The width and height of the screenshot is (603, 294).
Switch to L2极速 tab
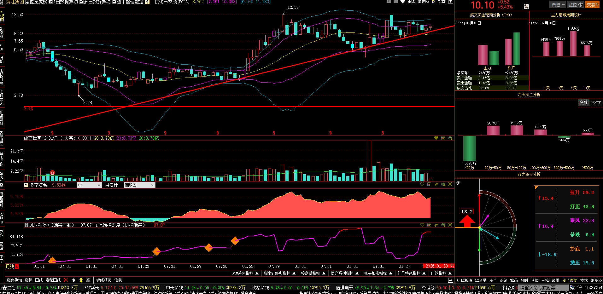click(x=466, y=280)
